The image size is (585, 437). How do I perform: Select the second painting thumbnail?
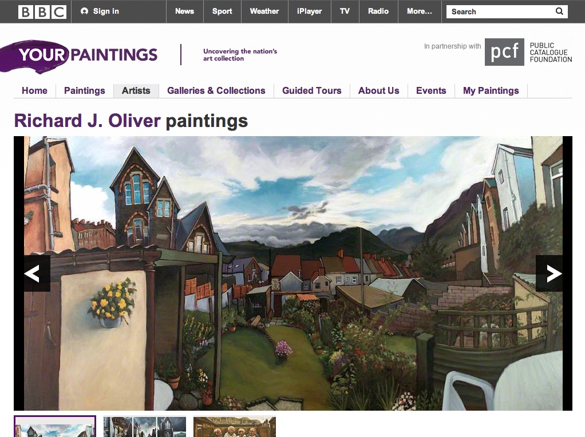[x=145, y=427]
